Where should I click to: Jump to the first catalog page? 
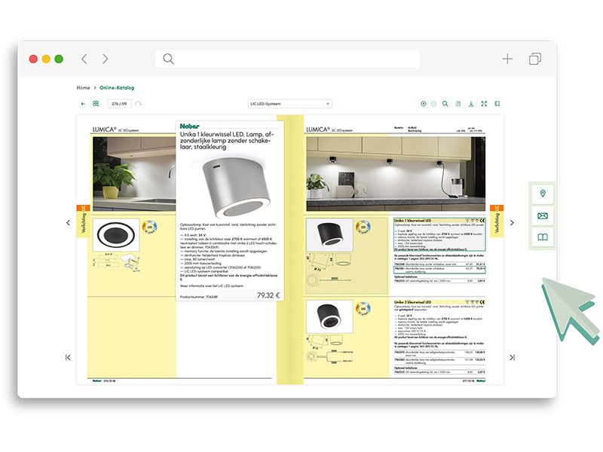tap(68, 357)
